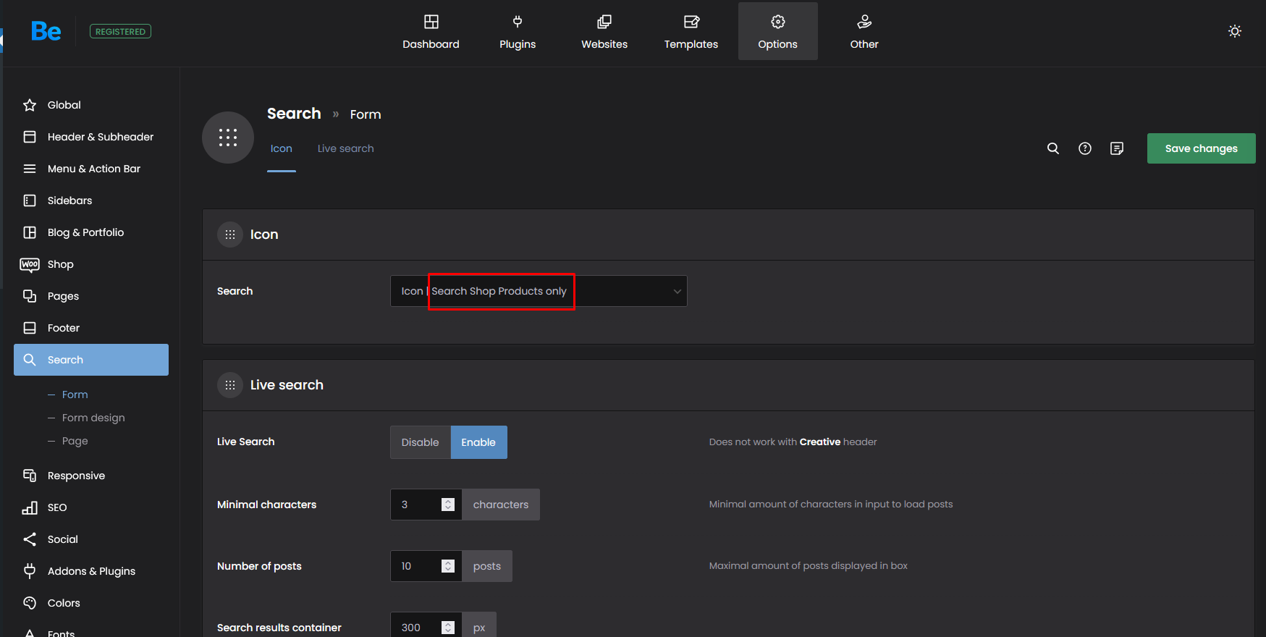This screenshot has height=637, width=1266.
Task: Open the Options tab
Action: [x=778, y=32]
